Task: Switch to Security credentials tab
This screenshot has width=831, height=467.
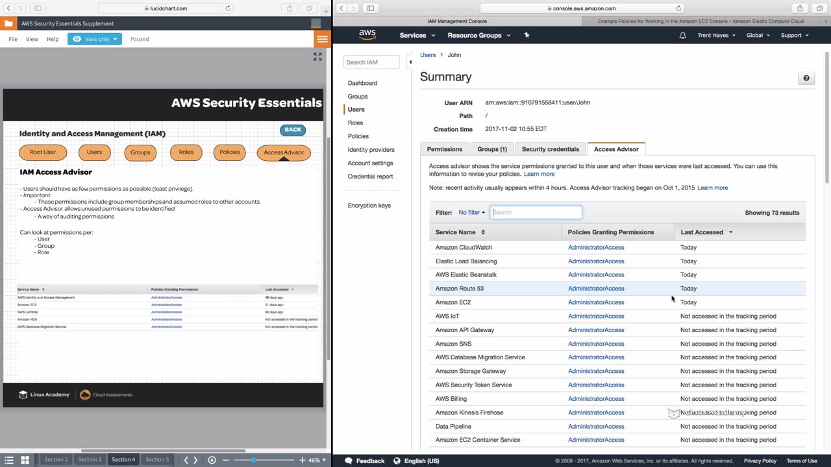Action: click(551, 149)
